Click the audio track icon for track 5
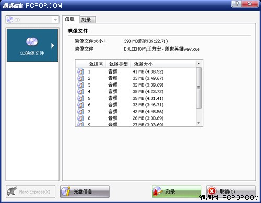The height and width of the screenshot is (203, 261). coord(80,98)
